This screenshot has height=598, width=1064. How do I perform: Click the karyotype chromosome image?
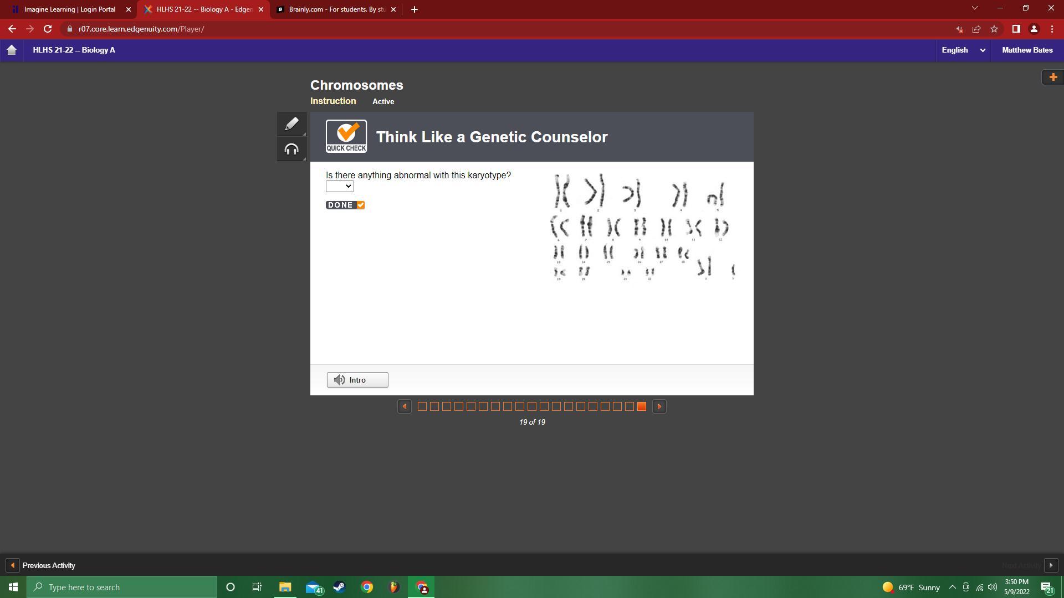tap(642, 227)
